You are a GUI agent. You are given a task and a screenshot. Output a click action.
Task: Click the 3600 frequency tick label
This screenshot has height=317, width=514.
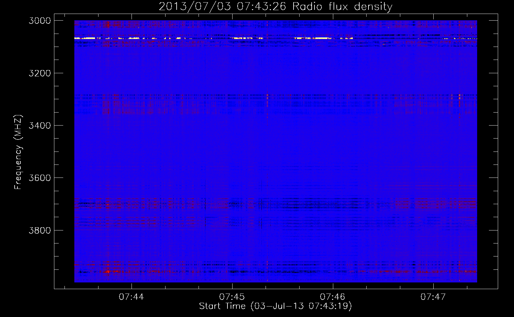[x=40, y=178]
